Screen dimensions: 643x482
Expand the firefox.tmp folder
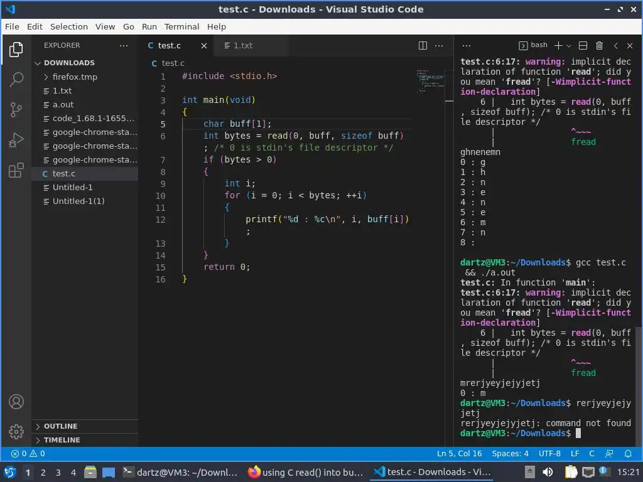(85, 77)
